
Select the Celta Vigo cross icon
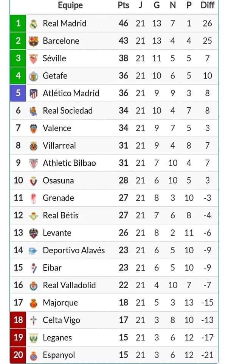(x=33, y=321)
